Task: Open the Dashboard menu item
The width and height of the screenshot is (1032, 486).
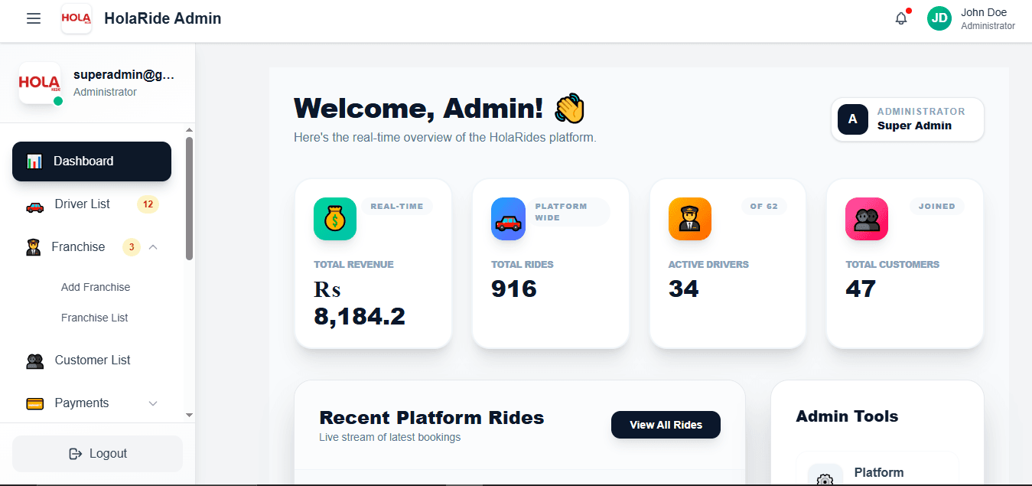Action: point(92,161)
